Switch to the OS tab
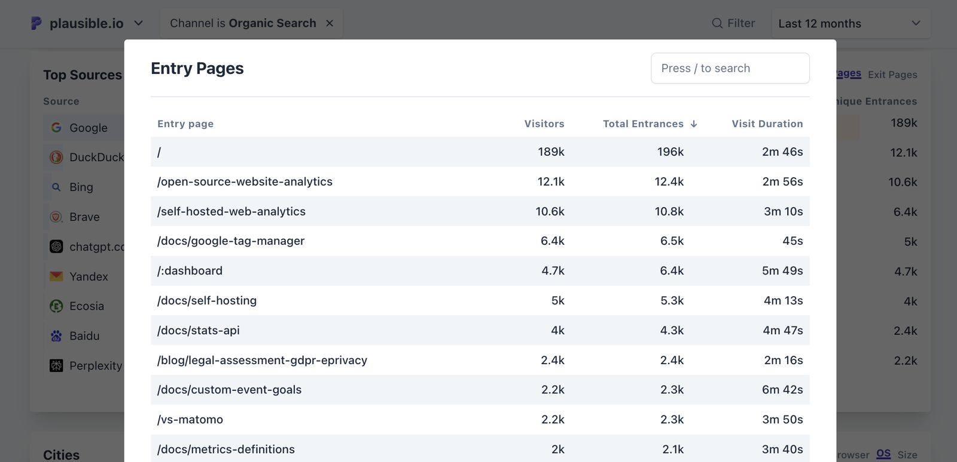 (883, 454)
